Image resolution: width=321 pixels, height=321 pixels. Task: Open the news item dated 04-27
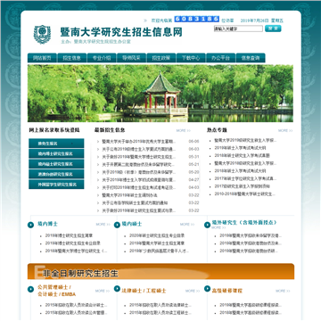tap(139, 180)
